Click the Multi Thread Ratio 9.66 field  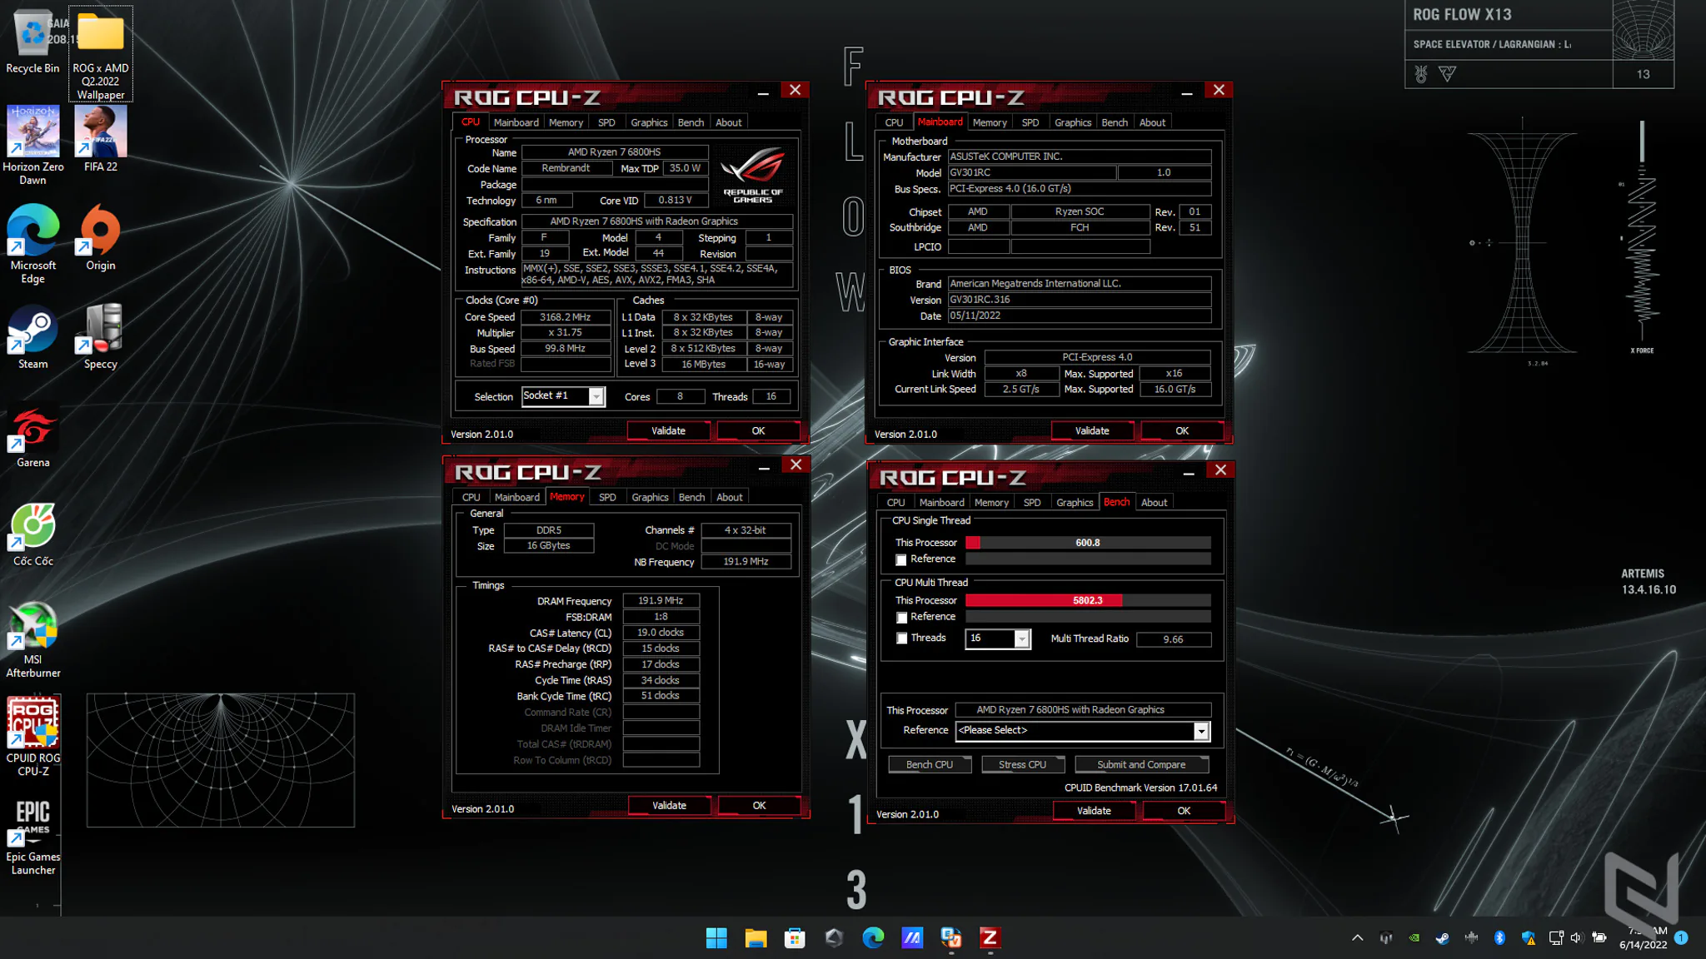click(1173, 639)
